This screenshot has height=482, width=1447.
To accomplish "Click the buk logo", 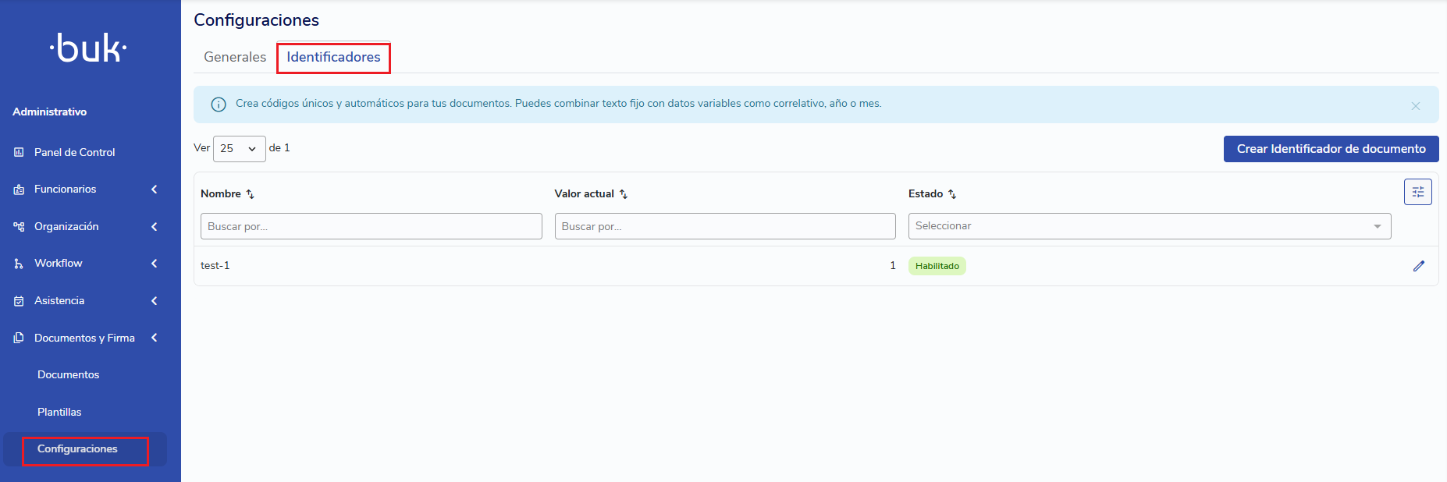I will 88,48.
